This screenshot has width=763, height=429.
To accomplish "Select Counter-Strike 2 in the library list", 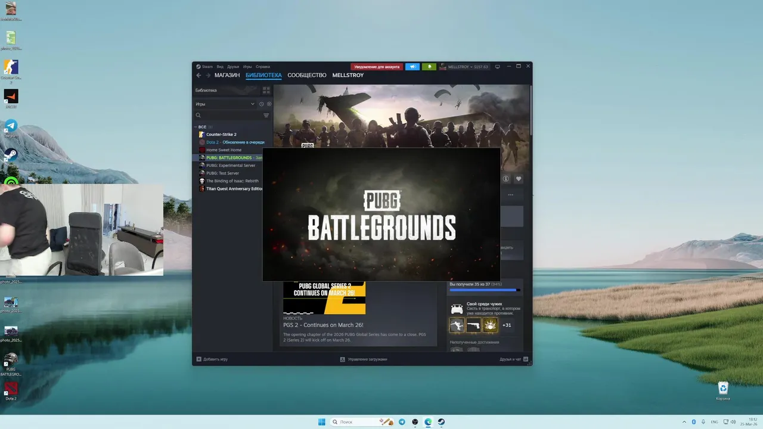I will (x=221, y=135).
